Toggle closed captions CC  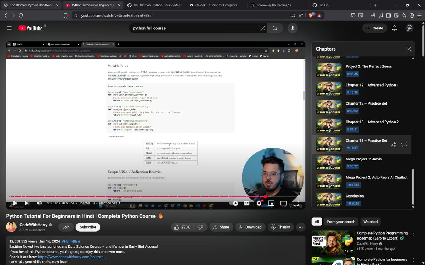[246, 203]
